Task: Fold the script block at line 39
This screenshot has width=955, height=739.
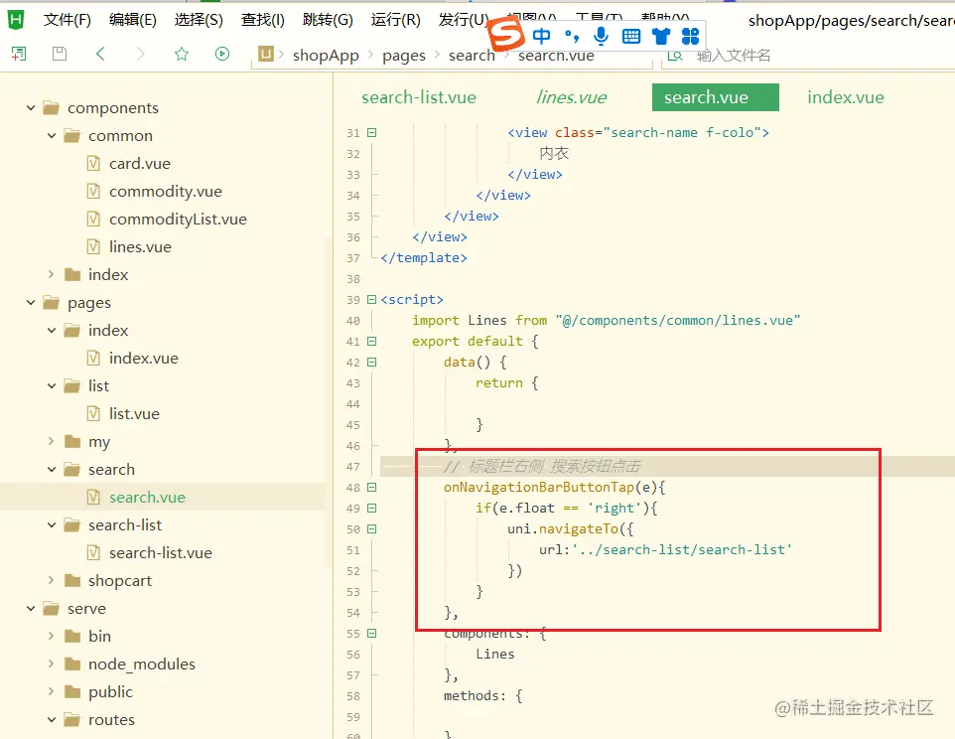Action: [372, 299]
